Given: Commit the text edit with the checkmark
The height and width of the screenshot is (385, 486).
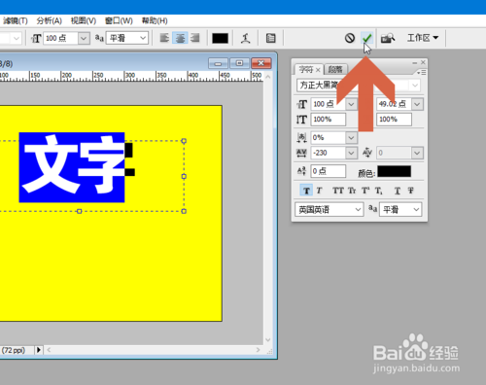Looking at the screenshot, I should click(366, 38).
